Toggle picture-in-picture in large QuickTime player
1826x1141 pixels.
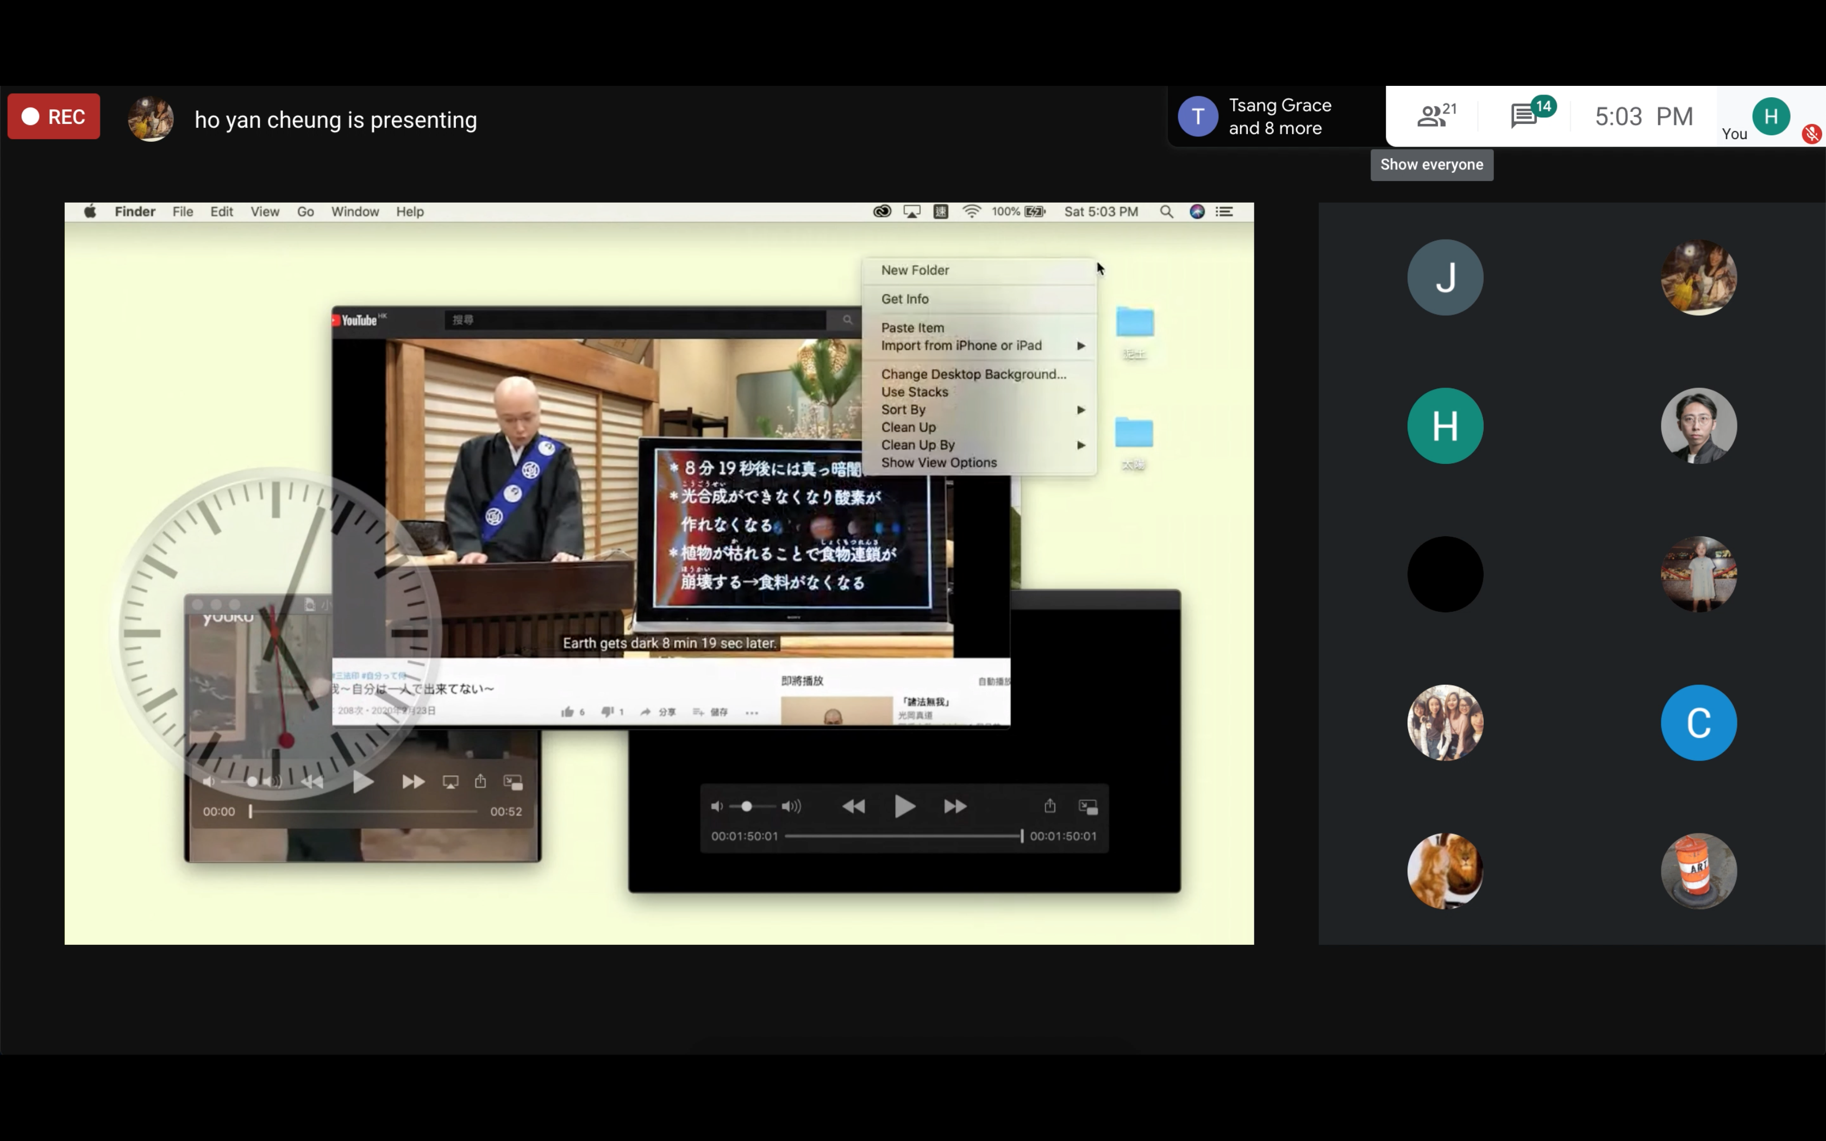pos(1088,807)
